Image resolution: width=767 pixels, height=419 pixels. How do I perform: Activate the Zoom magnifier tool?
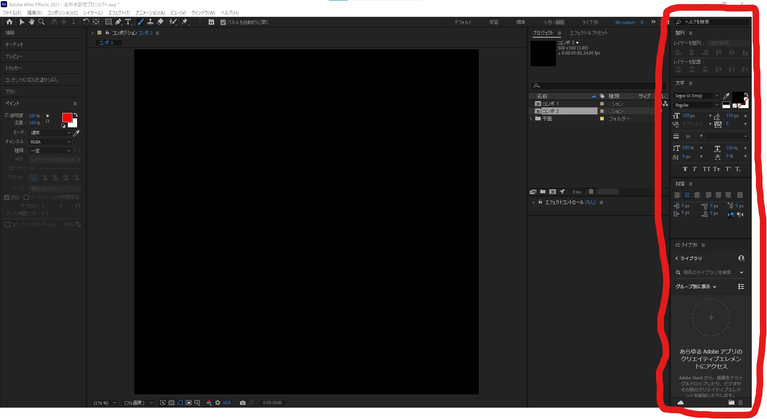[42, 22]
